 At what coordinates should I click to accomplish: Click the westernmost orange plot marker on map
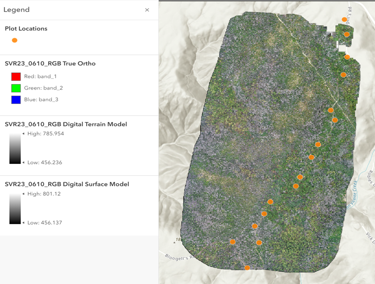click(x=233, y=242)
